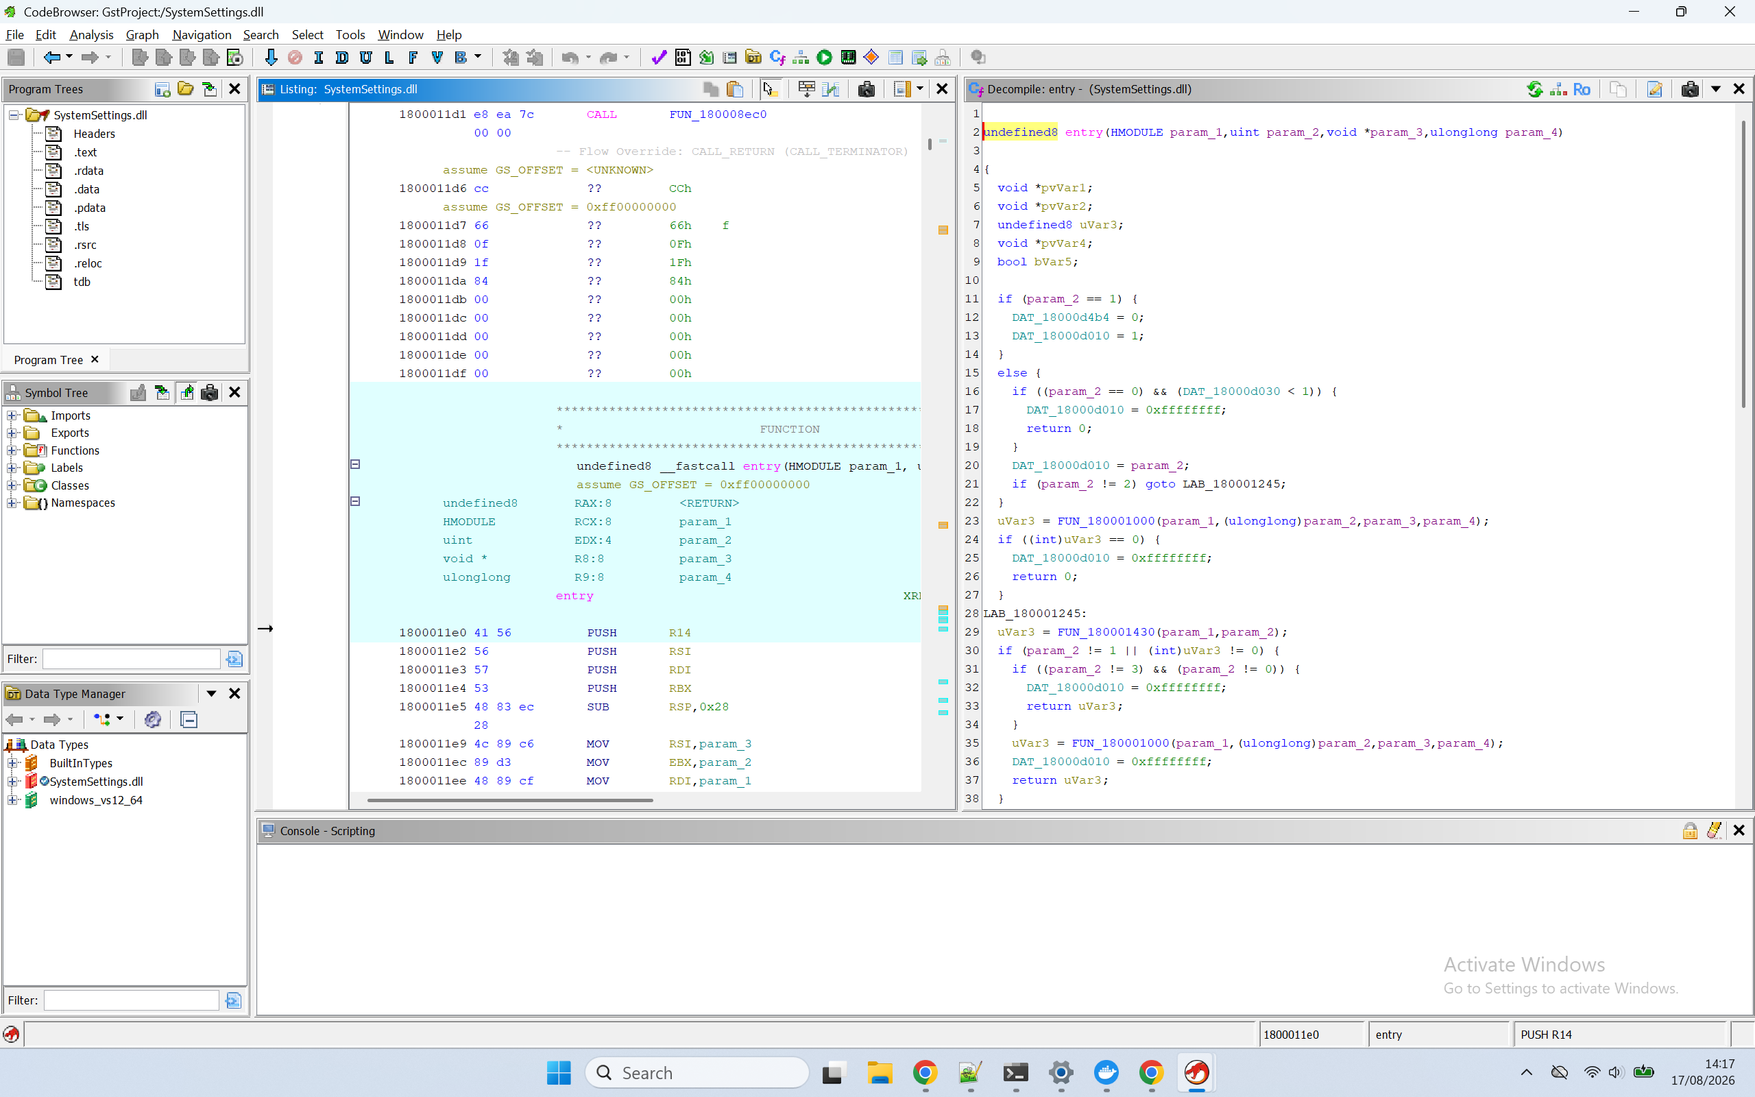
Task: Expand the Classes folder in Symbol Tree
Action: point(12,485)
